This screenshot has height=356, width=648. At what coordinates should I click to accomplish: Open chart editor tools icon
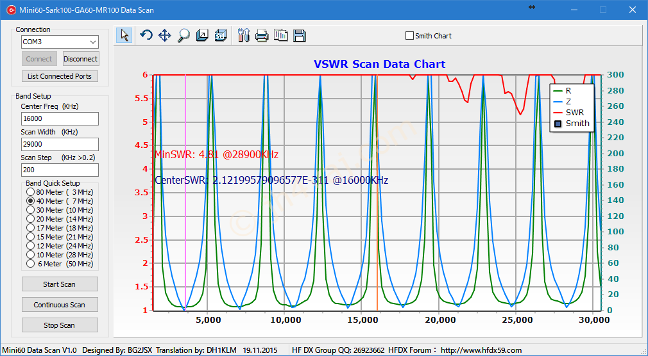pos(244,35)
